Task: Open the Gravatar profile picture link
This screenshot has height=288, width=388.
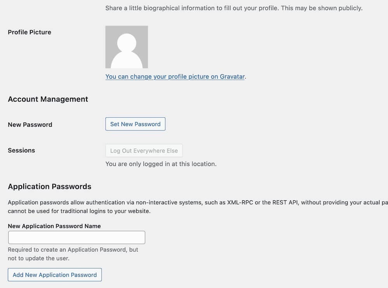Action: tap(175, 76)
